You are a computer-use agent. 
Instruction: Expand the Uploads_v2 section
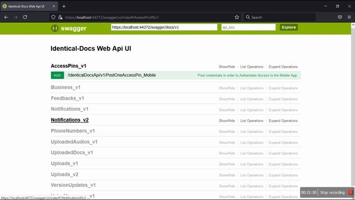64,174
